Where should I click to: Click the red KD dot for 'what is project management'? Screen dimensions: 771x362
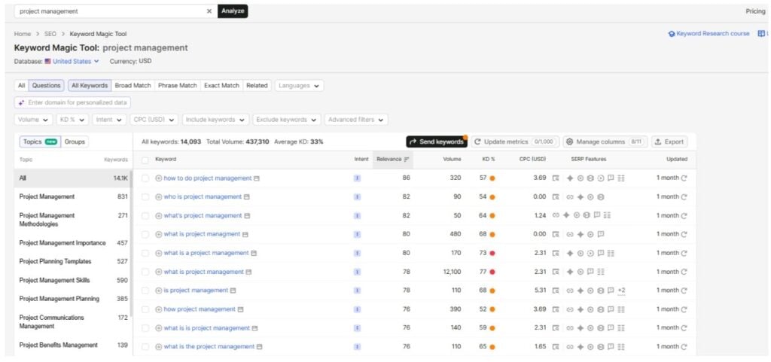(492, 272)
